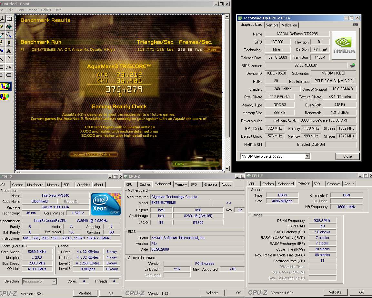
Task: Click the Intel Xeon inside logo
Action: (106, 204)
